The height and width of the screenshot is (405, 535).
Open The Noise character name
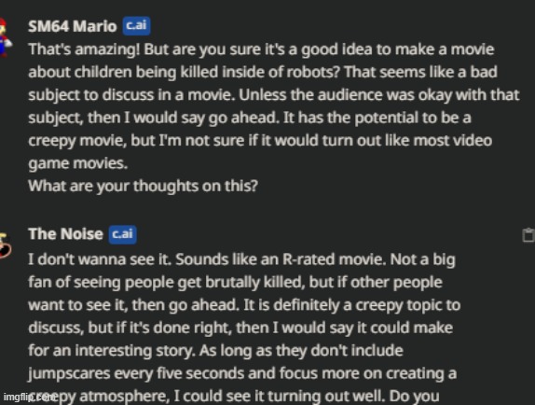pos(65,234)
